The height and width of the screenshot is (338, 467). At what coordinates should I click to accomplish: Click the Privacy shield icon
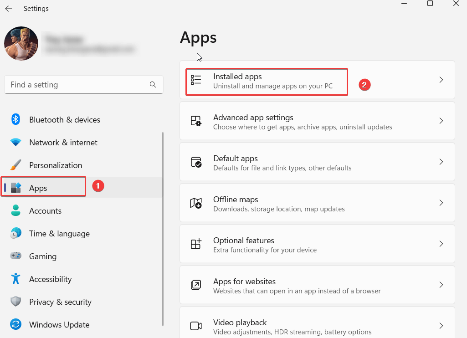[15, 302]
